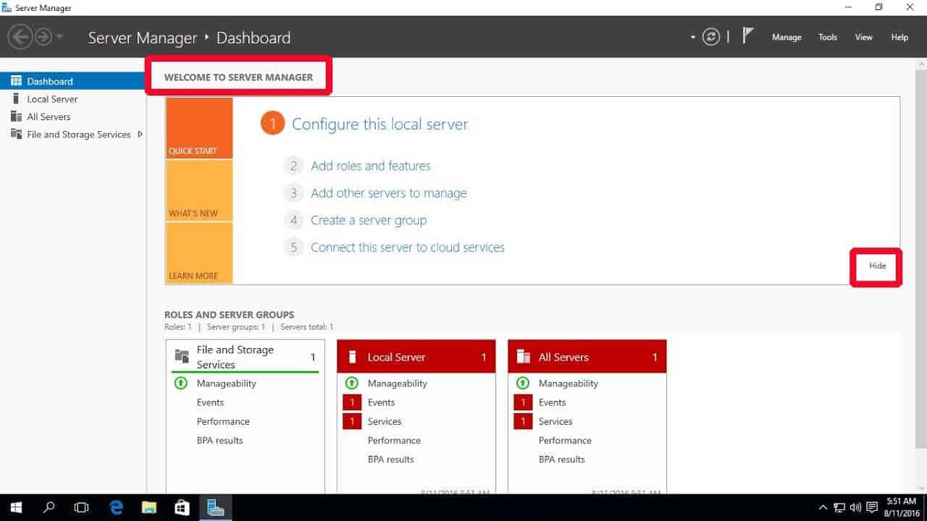Click the main pane vertical scrollbar

[x=920, y=258]
